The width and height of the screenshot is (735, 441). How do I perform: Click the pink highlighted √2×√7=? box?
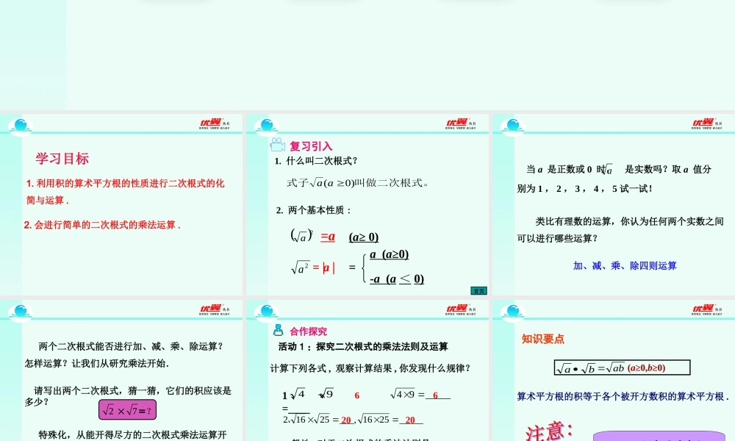(x=127, y=410)
